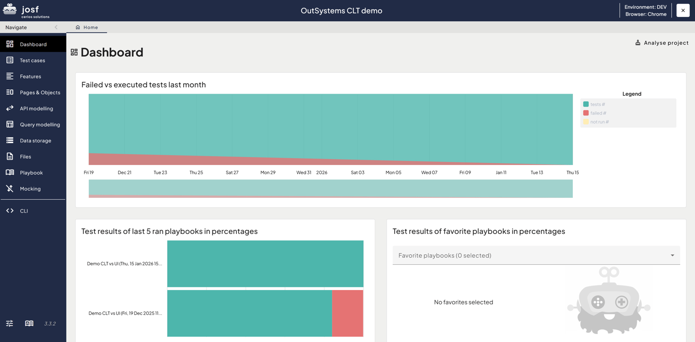
Task: Select the failed segment of Dec 19 playbook bar
Action: [x=347, y=313]
